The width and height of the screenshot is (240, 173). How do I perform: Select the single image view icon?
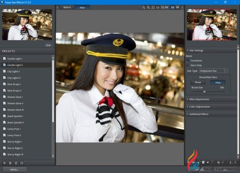(x=173, y=7)
